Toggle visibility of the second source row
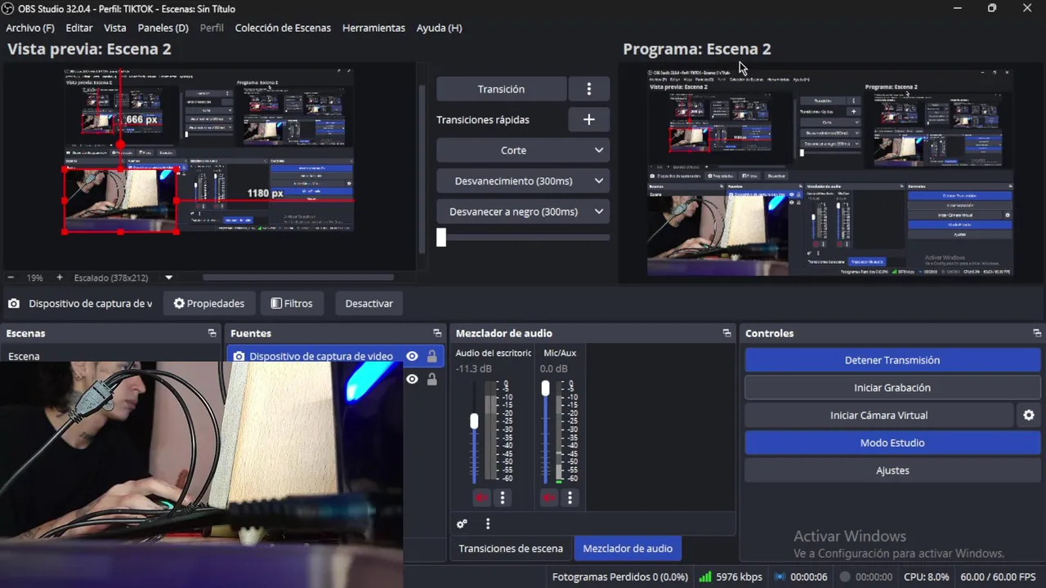Screen dimensions: 1046x588 tap(412, 379)
